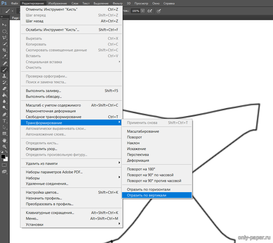The image size is (273, 243).
Task: Pick the Polygonal Lasso tool
Action: pyautogui.click(x=5, y=38)
